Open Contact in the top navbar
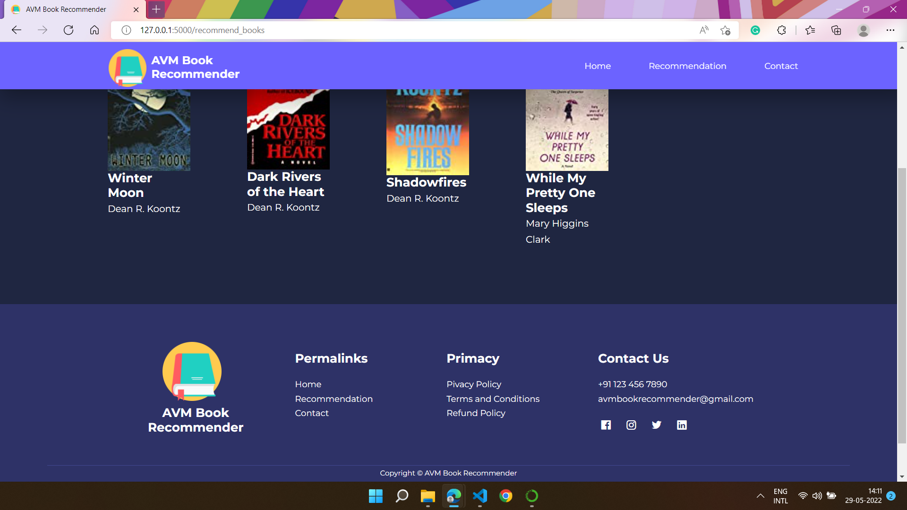907x510 pixels. [781, 66]
